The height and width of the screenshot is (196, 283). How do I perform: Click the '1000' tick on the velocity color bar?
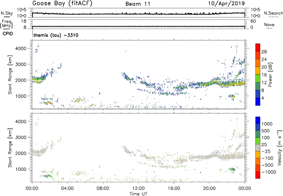(267, 124)
